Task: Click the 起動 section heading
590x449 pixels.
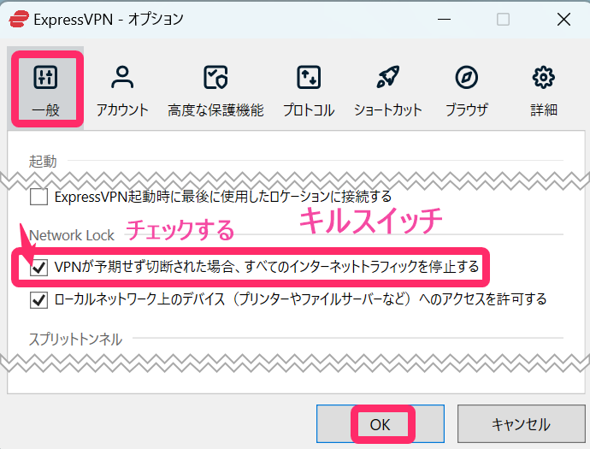Action: tap(43, 162)
